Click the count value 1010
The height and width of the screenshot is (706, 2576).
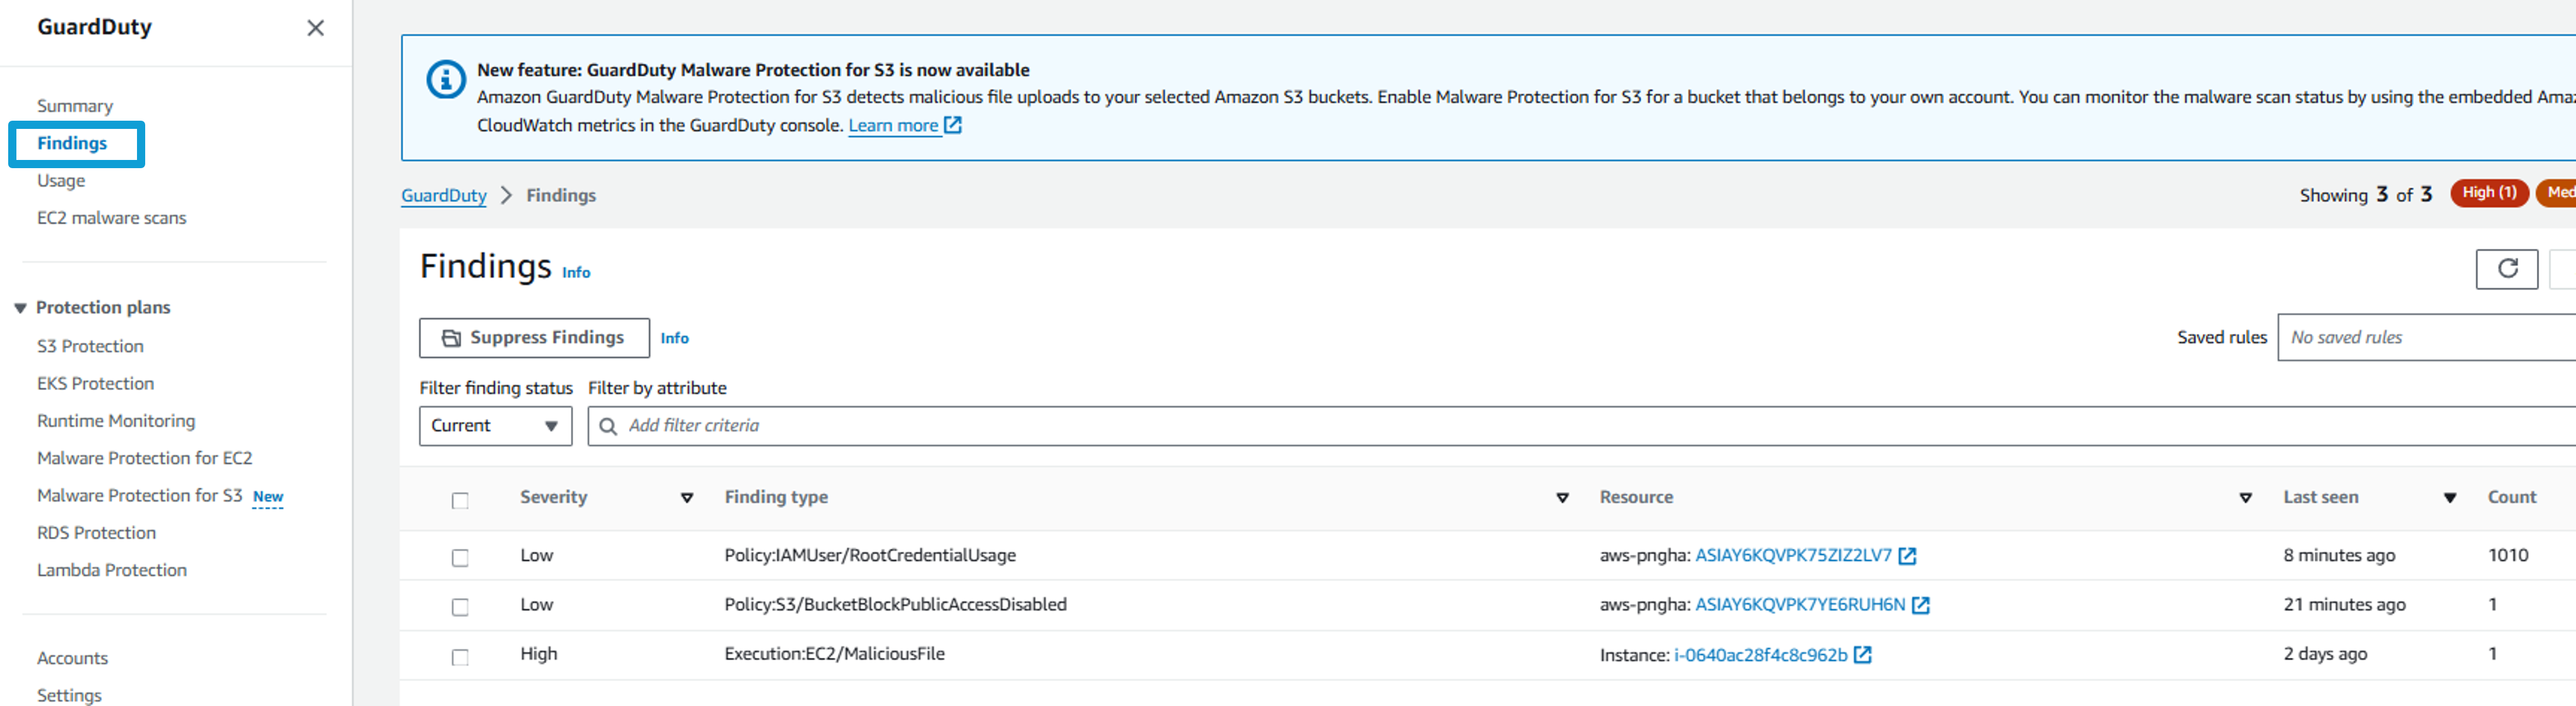point(2508,556)
